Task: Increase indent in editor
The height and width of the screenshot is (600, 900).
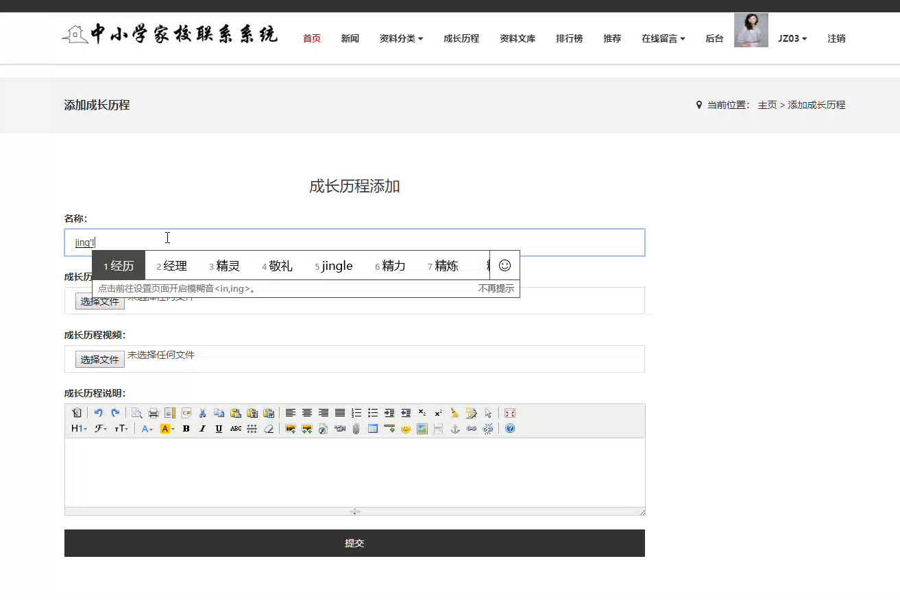Action: click(389, 413)
